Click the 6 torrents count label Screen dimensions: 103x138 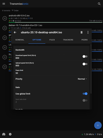(x=6, y=11)
